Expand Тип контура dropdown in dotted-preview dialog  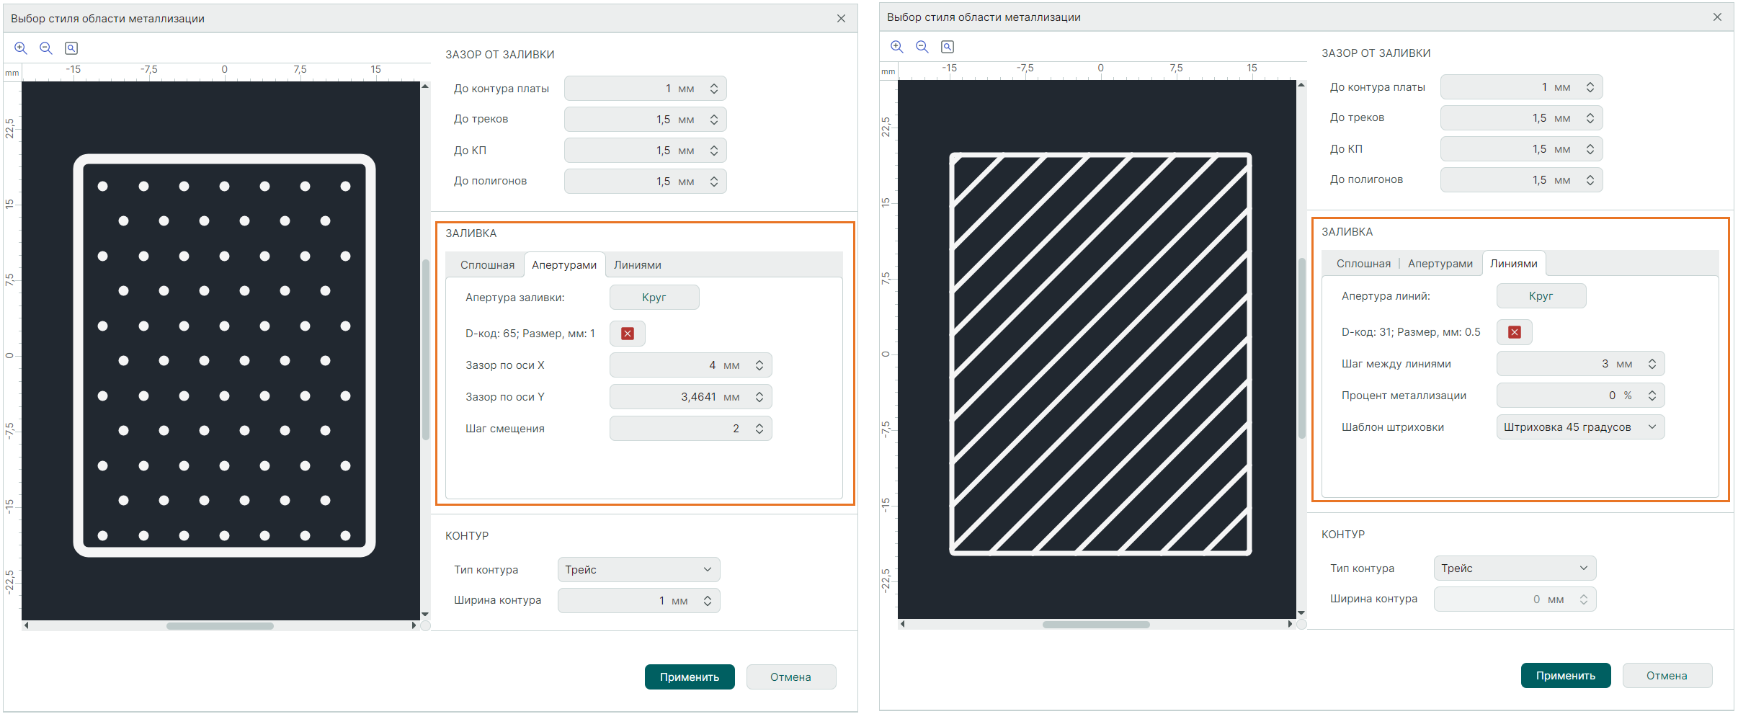(638, 570)
